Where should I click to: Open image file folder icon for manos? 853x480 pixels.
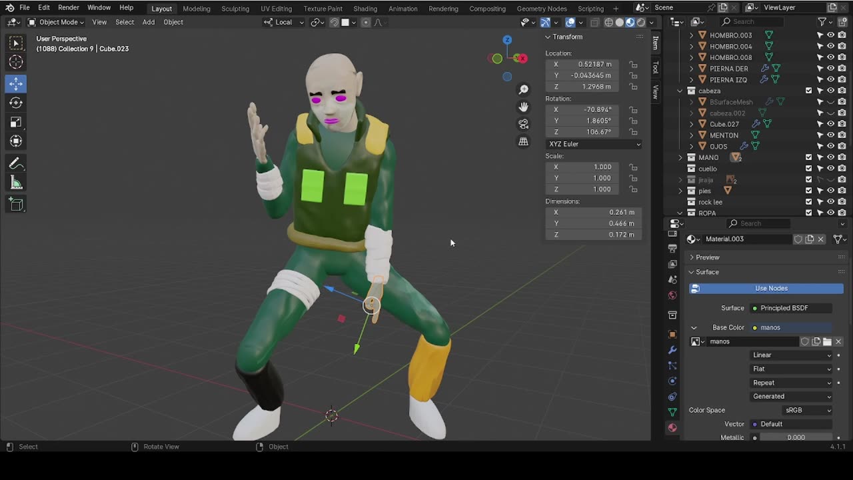point(827,341)
